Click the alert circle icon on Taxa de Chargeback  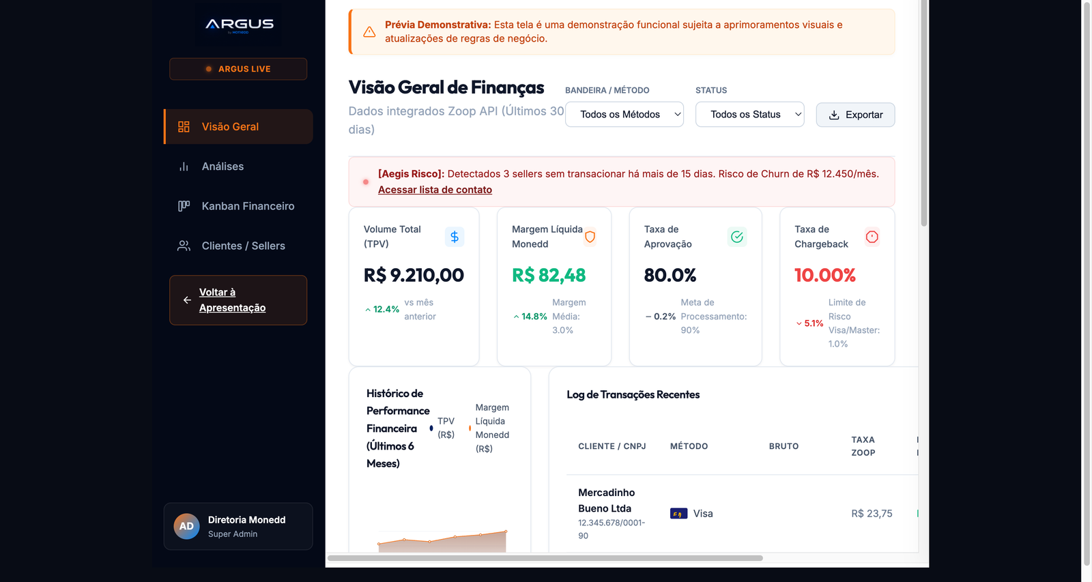(x=872, y=237)
